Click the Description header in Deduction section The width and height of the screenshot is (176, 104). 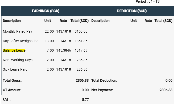click(100, 21)
